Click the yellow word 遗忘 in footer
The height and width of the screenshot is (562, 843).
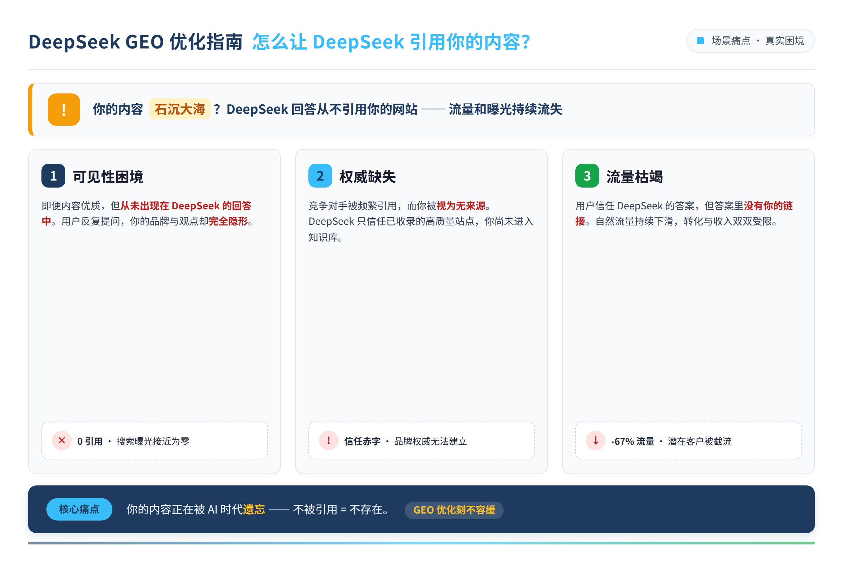pyautogui.click(x=254, y=509)
